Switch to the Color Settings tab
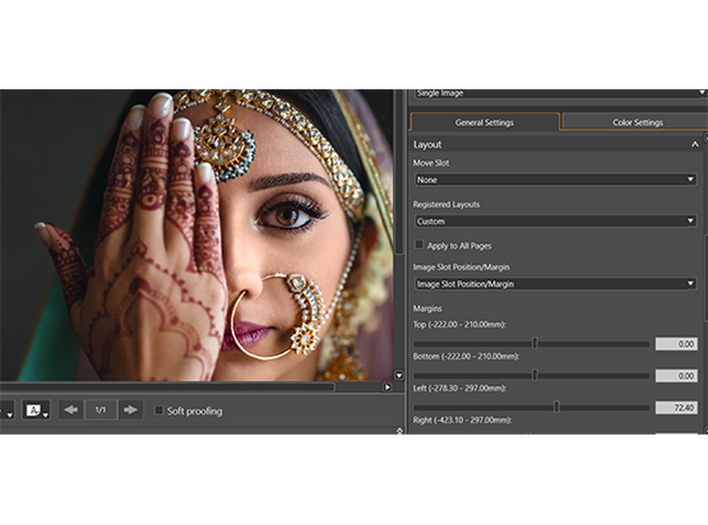 (637, 122)
